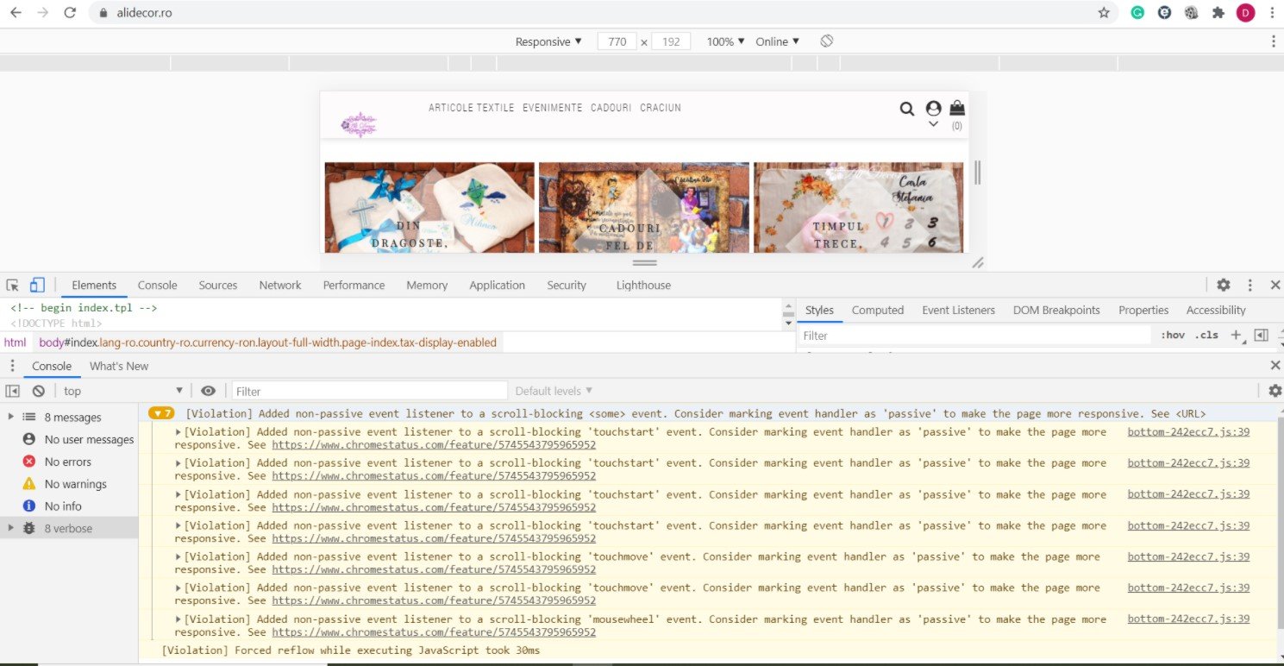Switch to the Network tab
The height and width of the screenshot is (666, 1284).
[x=280, y=286]
